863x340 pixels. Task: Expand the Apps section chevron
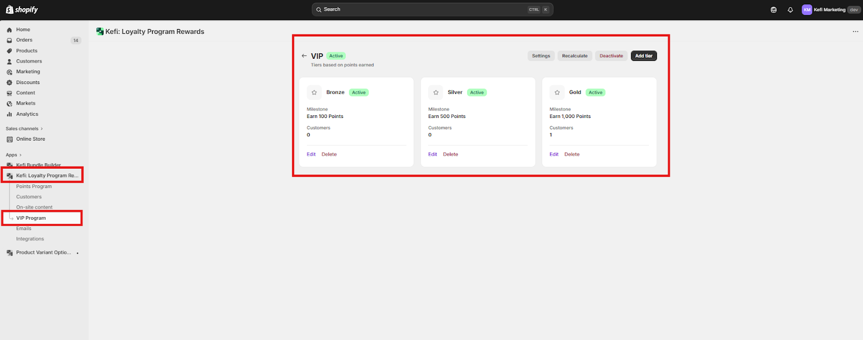(20, 155)
